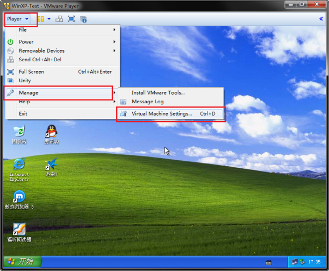The height and width of the screenshot is (271, 329).
Task: Click the full screen toolbar icon
Action: click(x=71, y=19)
